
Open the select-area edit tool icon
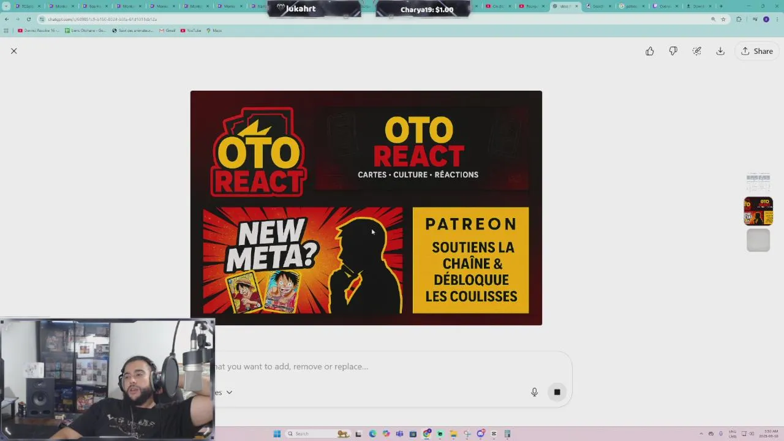click(x=697, y=51)
